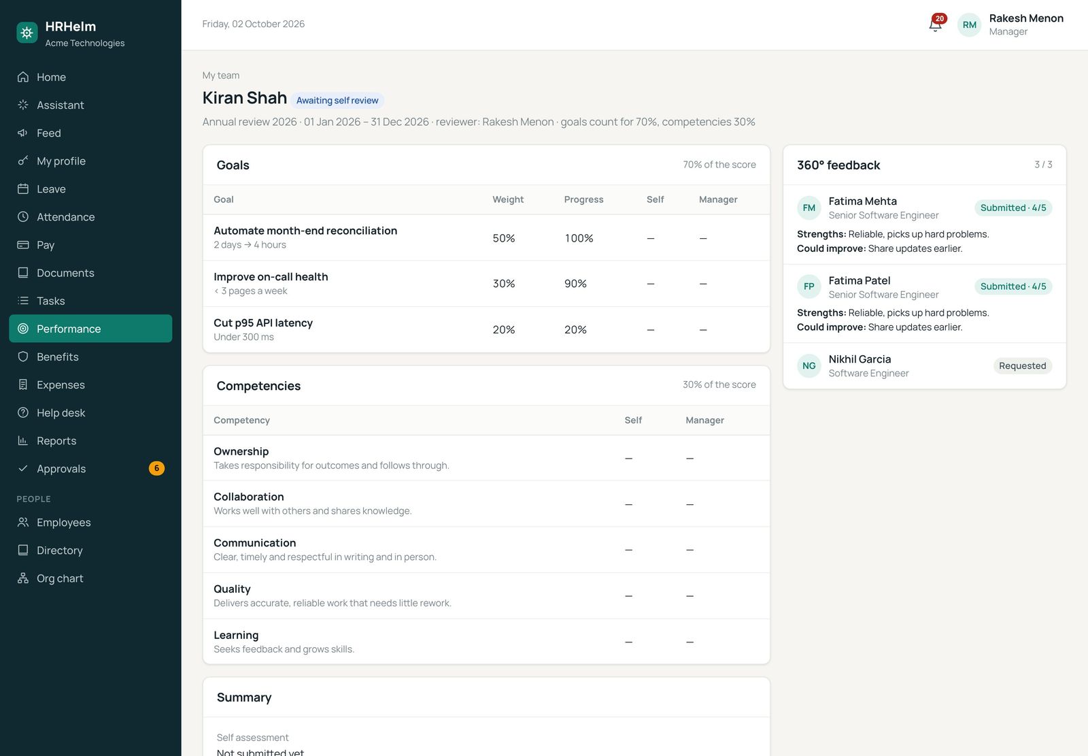Open the Org chart page
Viewport: 1088px width, 756px height.
coord(90,578)
